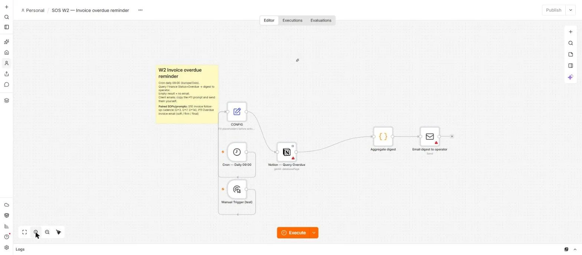582x255 pixels.
Task: Zoom out of the canvas
Action: [47, 232]
